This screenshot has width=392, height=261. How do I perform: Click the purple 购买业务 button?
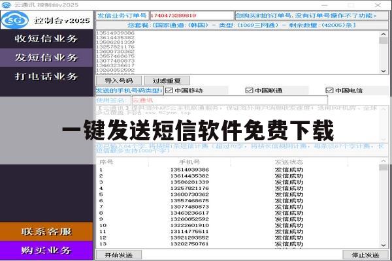[46, 251]
